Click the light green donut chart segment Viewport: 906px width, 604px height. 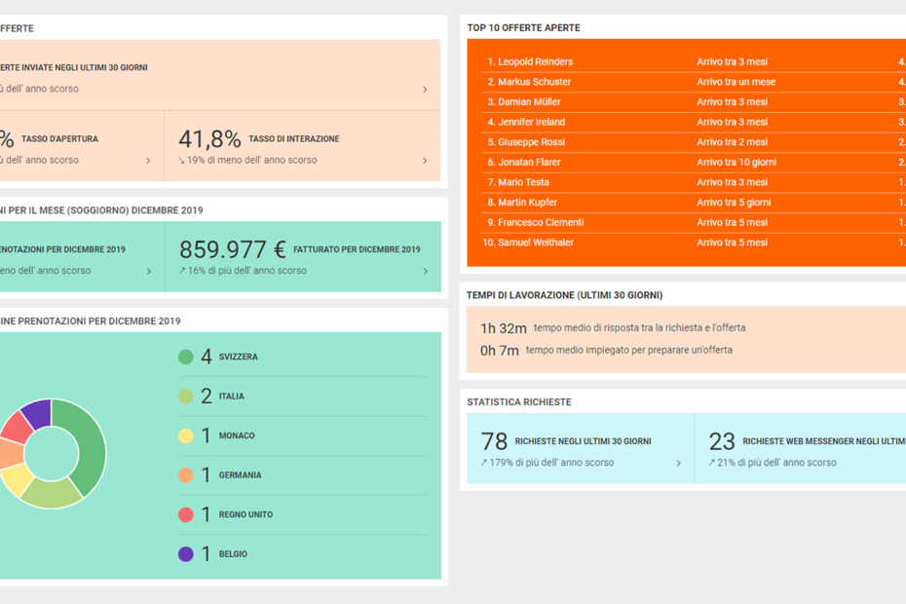click(x=51, y=494)
